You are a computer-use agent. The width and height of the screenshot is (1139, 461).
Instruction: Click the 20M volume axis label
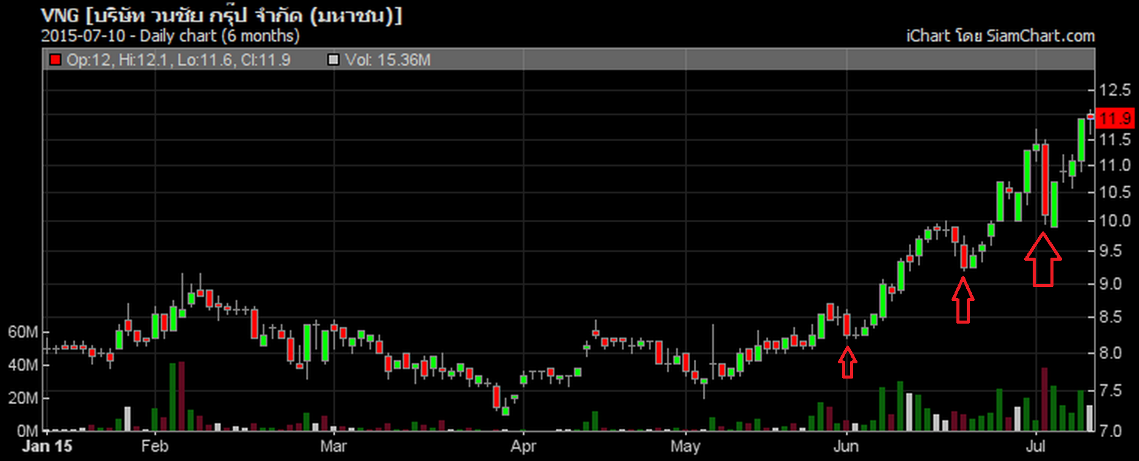[23, 398]
